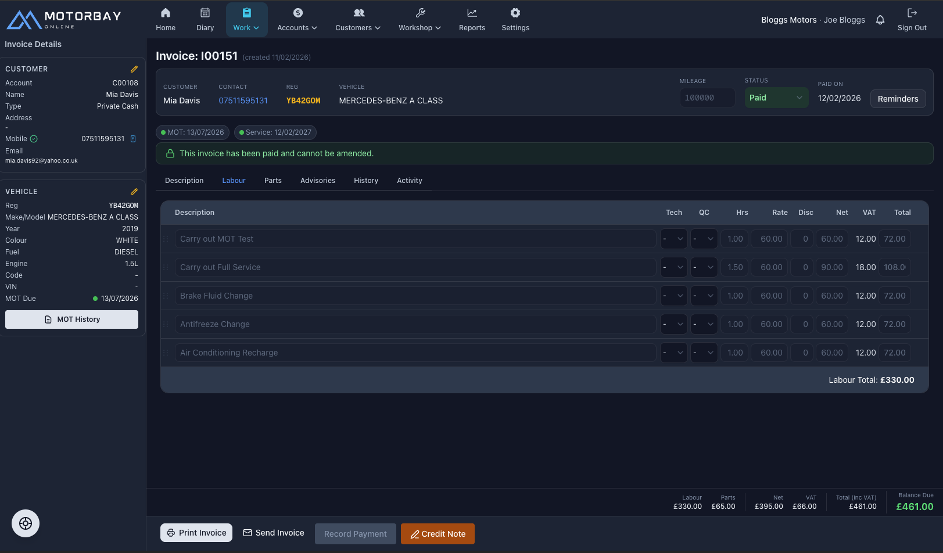Switch to the Parts tab

pos(272,180)
